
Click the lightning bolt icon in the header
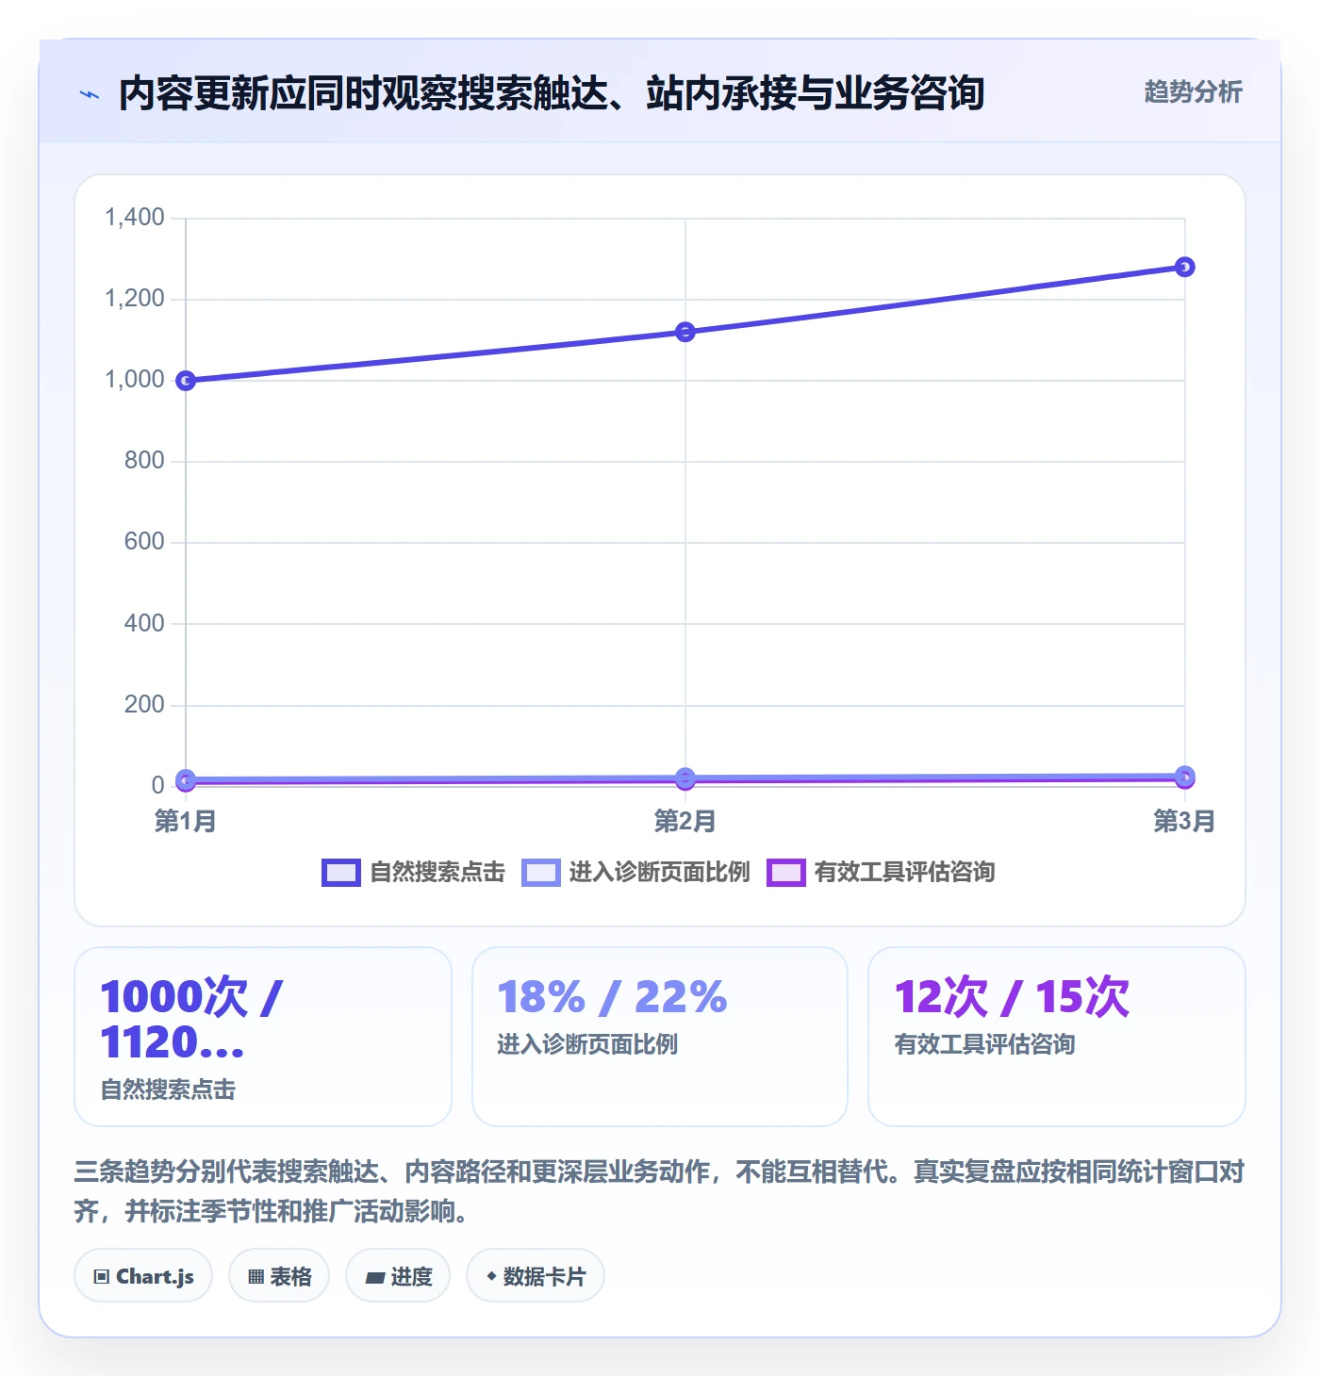pos(90,94)
